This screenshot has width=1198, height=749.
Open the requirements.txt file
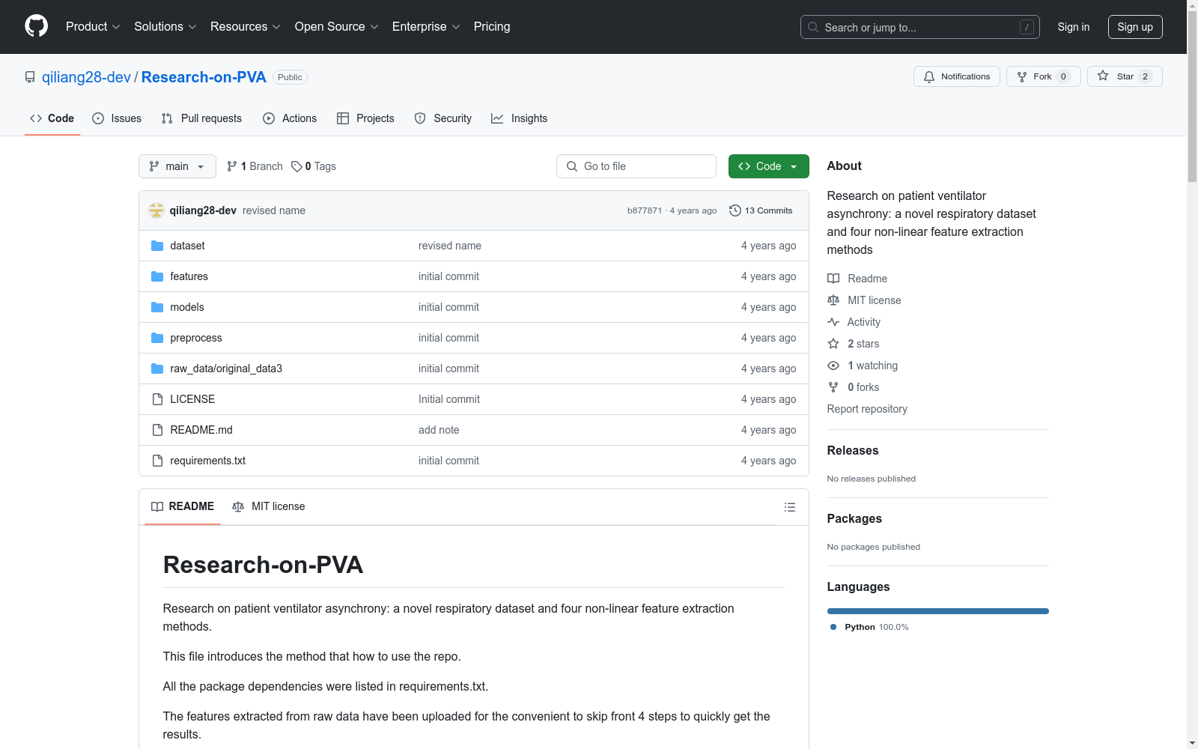pyautogui.click(x=208, y=461)
